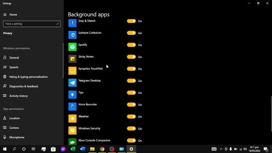This screenshot has height=153, width=272.
Task: Open Microsoft Store from the taskbar
Action: click(x=53, y=149)
